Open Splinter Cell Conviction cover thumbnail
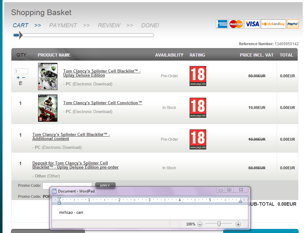This screenshot has width=304, height=233. 48,108
